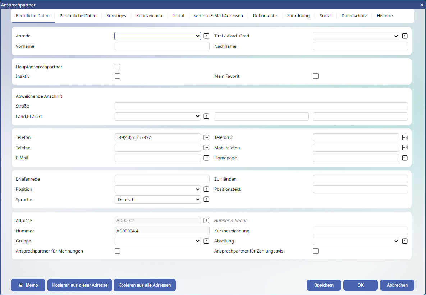The image size is (426, 295).
Task: Open the Kennzeichen tab
Action: (x=149, y=16)
